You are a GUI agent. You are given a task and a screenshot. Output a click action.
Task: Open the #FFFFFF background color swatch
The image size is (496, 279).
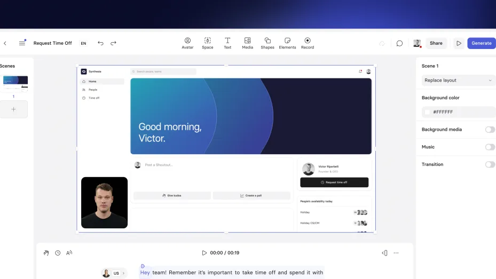(x=427, y=112)
